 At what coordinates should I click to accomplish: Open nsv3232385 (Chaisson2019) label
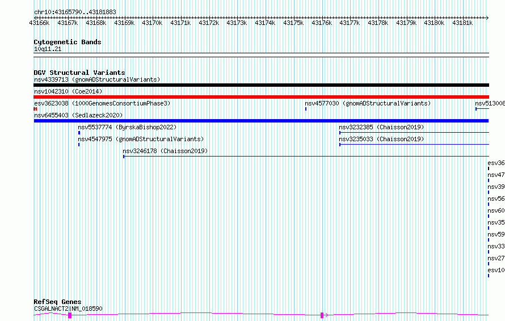(x=381, y=127)
